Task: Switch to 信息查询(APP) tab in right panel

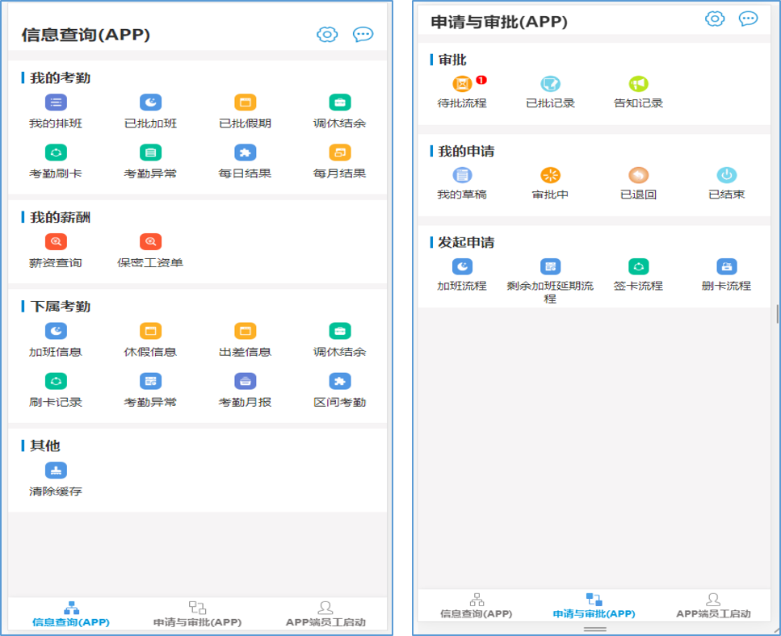Action: 477,606
